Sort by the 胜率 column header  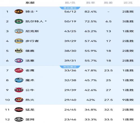90,3
